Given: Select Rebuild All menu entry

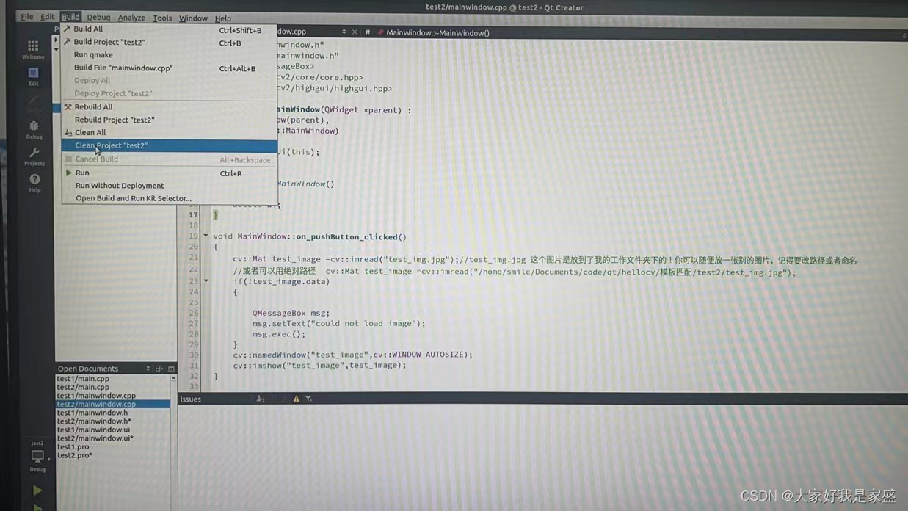Looking at the screenshot, I should [169, 106].
